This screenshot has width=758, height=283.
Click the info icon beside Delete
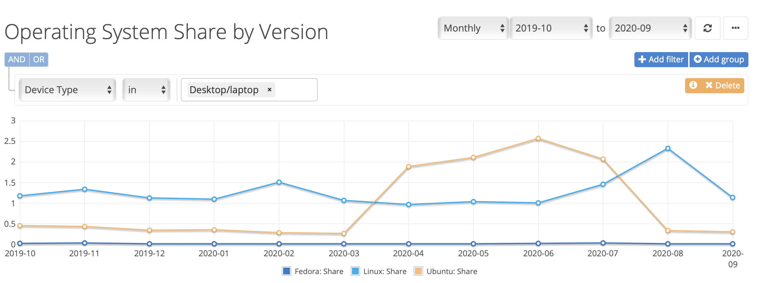[693, 85]
